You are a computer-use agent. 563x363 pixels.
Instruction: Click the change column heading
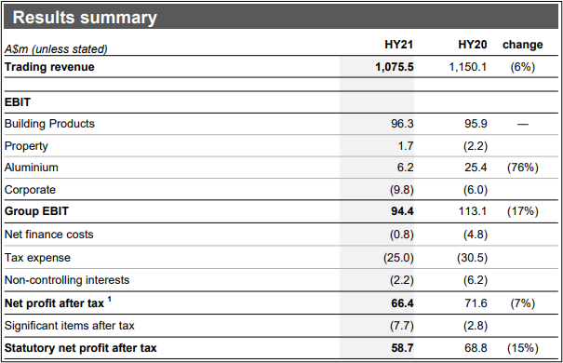522,45
